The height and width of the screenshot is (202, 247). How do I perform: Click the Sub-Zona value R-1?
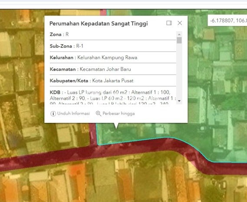(80, 46)
